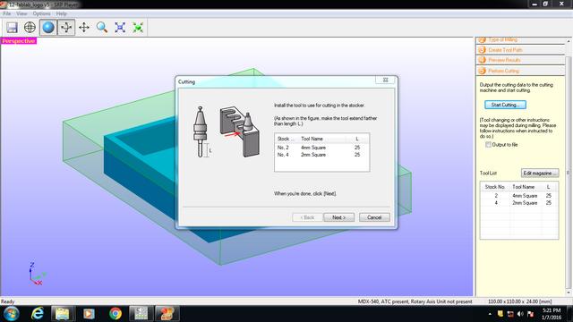Click SRP Player taskbar icon
Viewport: 573px width, 322px height.
pos(167,314)
